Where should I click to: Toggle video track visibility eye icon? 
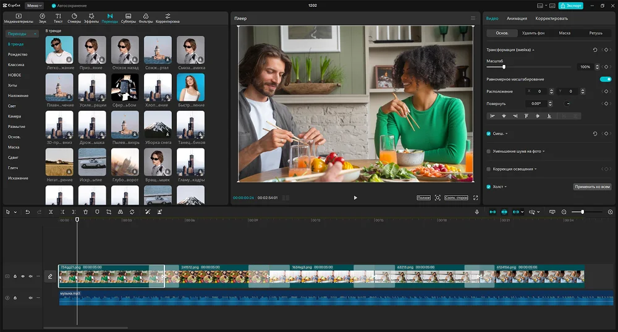[x=23, y=276]
